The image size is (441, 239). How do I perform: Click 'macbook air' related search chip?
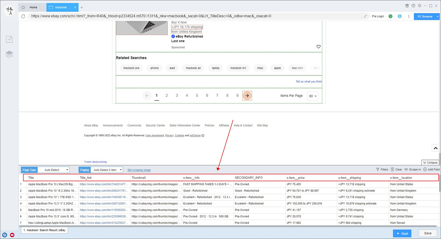pos(193,68)
